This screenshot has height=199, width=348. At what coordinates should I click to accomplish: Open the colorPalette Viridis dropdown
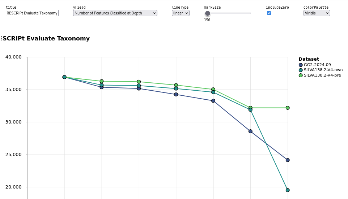[x=317, y=13]
